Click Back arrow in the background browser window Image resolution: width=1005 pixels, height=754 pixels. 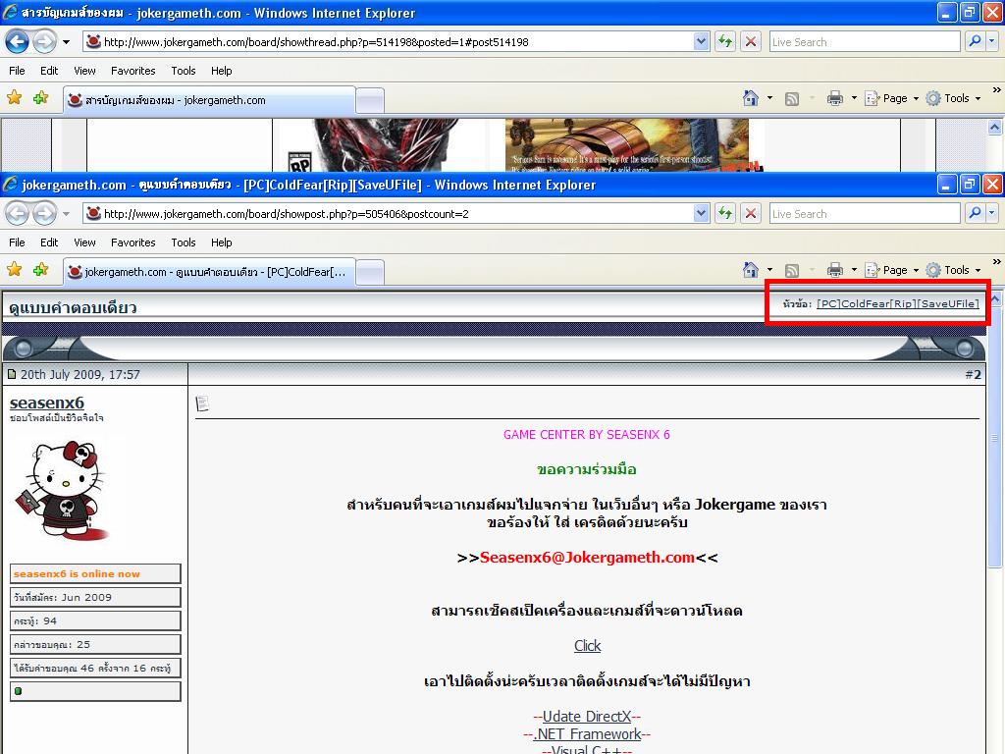tap(18, 42)
